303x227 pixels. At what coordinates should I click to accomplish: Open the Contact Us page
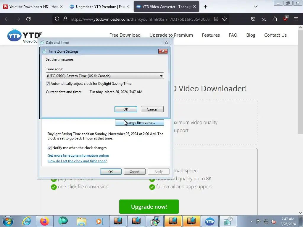[x=275, y=35]
